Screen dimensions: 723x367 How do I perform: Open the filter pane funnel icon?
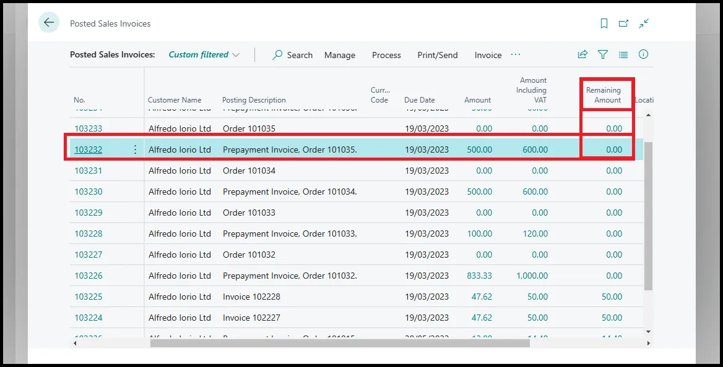point(603,54)
